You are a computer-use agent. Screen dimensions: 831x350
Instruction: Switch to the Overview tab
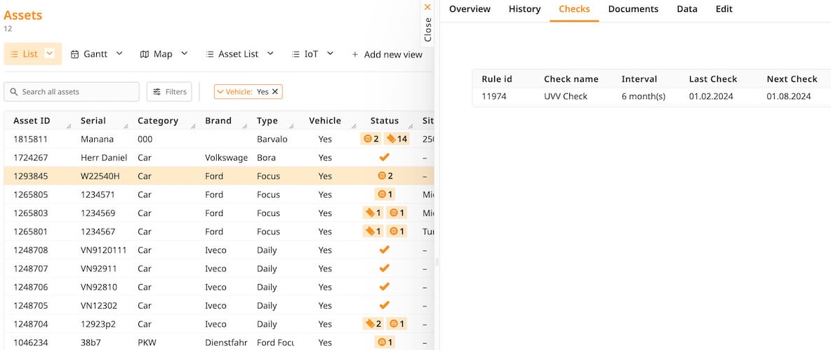[470, 9]
